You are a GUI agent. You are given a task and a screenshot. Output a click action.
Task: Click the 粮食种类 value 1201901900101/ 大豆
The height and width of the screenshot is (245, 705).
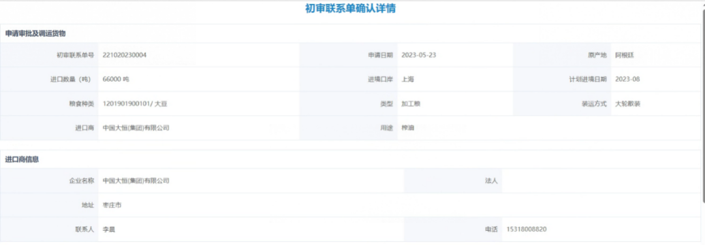tap(135, 104)
